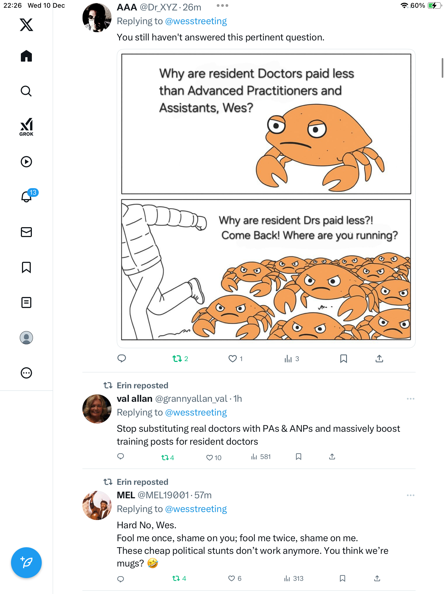Open more options on AAA's post
The height and width of the screenshot is (594, 445).
pyautogui.click(x=222, y=6)
